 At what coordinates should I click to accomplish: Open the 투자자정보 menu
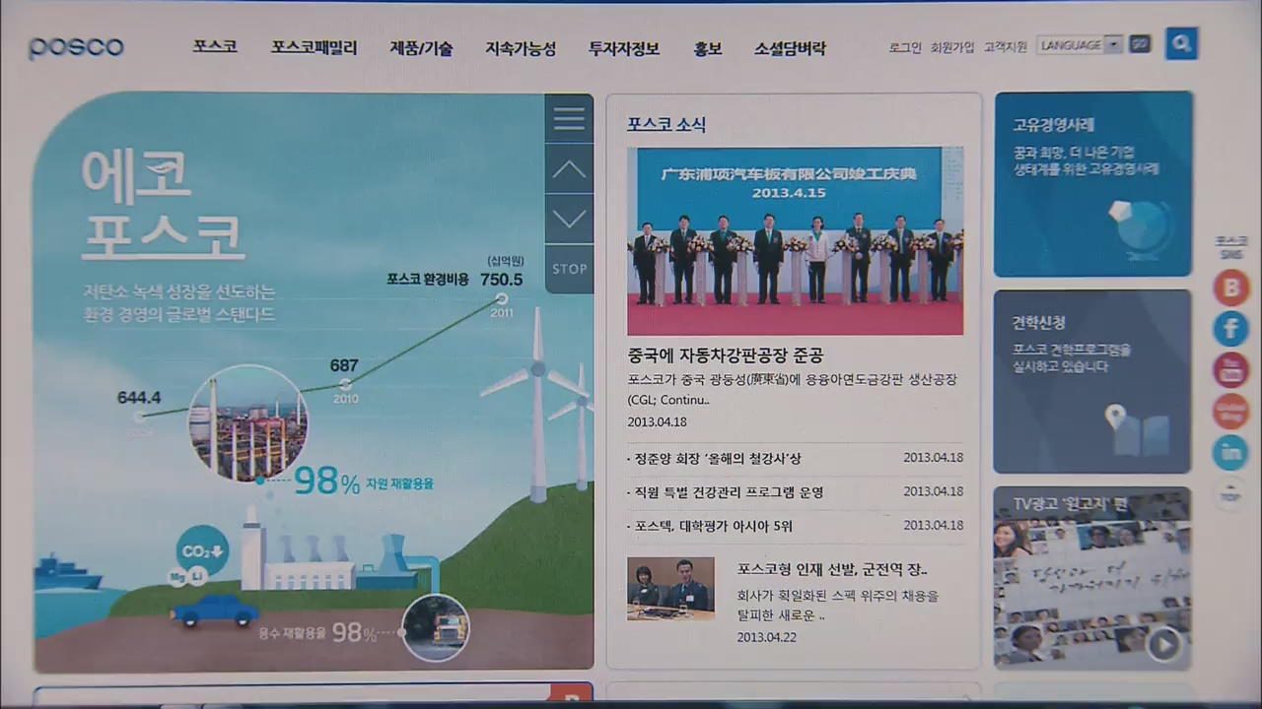(624, 47)
